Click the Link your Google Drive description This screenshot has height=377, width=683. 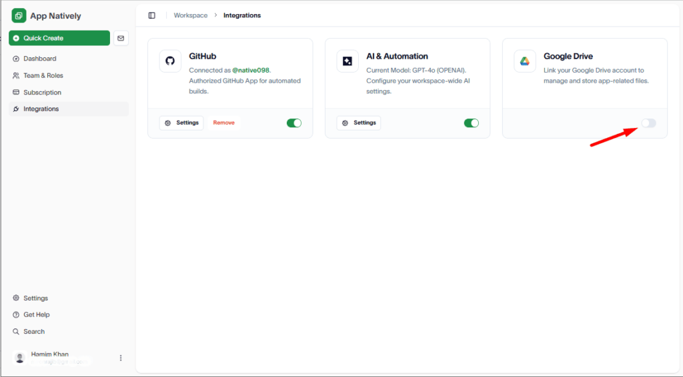[596, 76]
